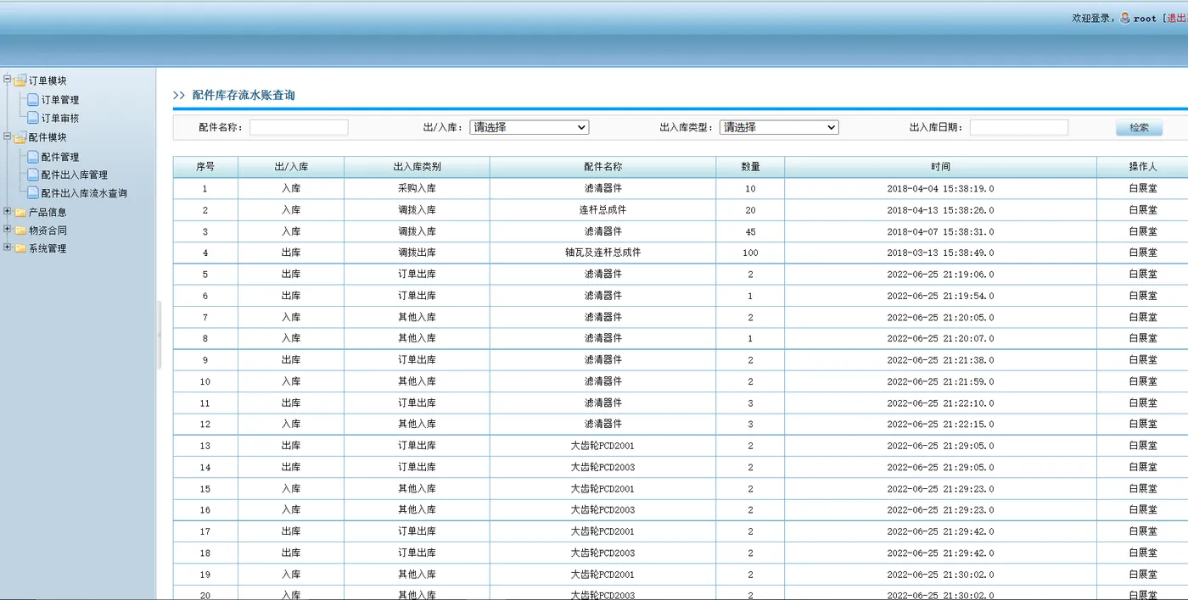Viewport: 1188px width, 600px height.
Task: Click the 出入库类别 column header
Action: pyautogui.click(x=417, y=167)
